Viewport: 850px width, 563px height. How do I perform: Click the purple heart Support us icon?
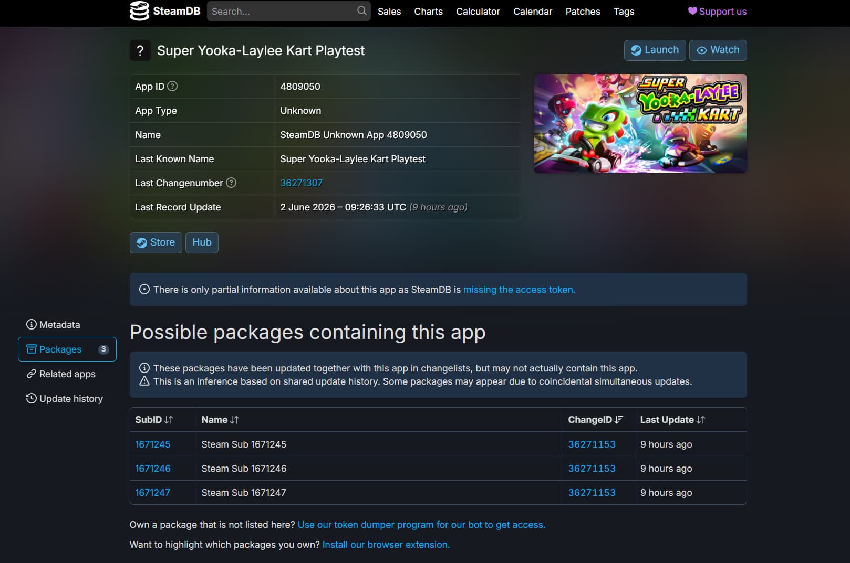pos(692,11)
